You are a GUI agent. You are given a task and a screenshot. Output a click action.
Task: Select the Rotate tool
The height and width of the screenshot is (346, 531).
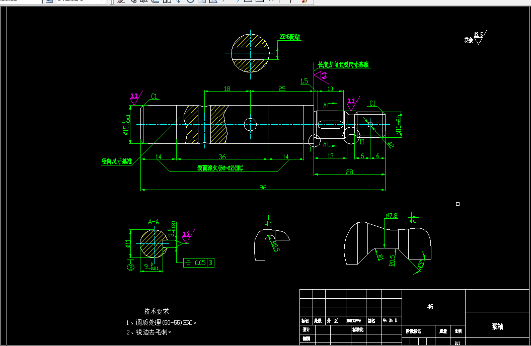pos(190,2)
